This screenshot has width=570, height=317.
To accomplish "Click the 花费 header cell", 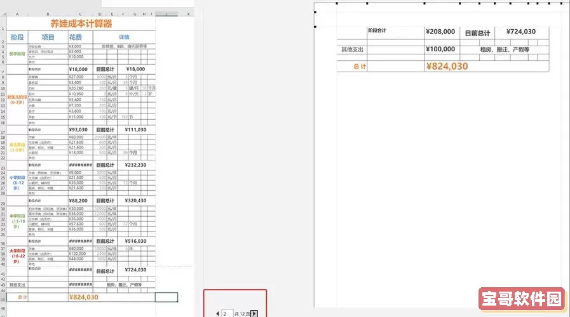I will (80, 37).
